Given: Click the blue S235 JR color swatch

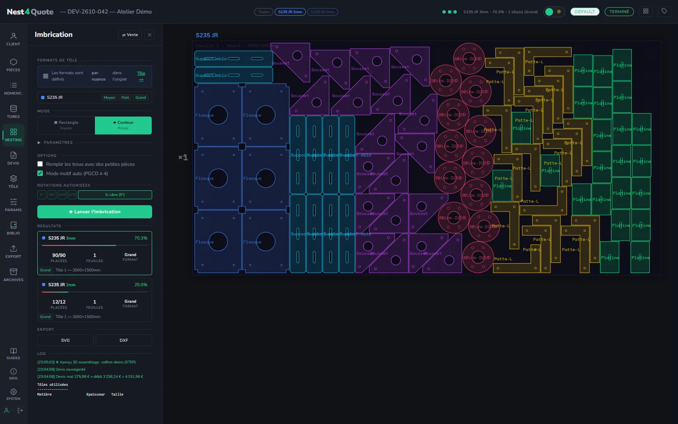Looking at the screenshot, I should [x=43, y=98].
